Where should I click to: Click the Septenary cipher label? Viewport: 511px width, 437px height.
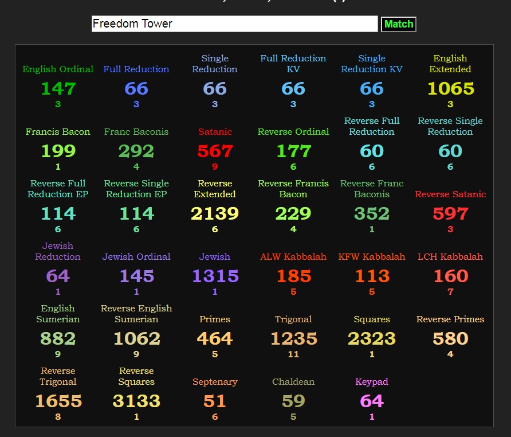tap(215, 382)
